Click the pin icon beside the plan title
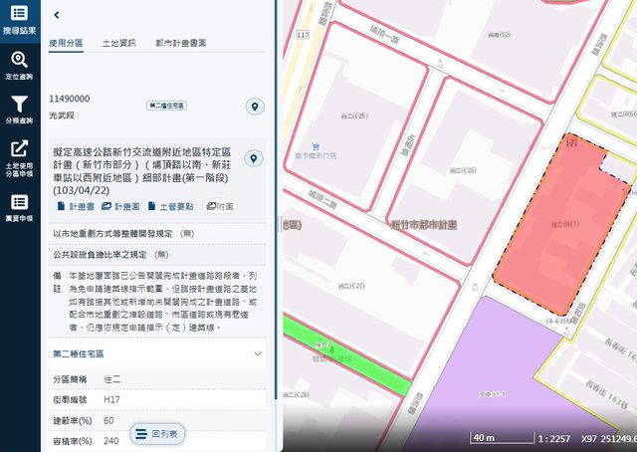Viewport: 637px width, 452px height. coord(255,159)
